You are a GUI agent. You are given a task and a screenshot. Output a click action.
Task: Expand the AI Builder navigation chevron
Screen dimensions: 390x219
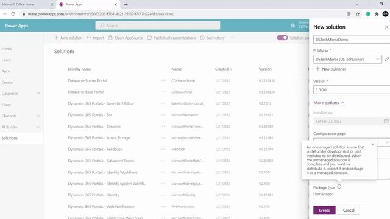(38, 127)
